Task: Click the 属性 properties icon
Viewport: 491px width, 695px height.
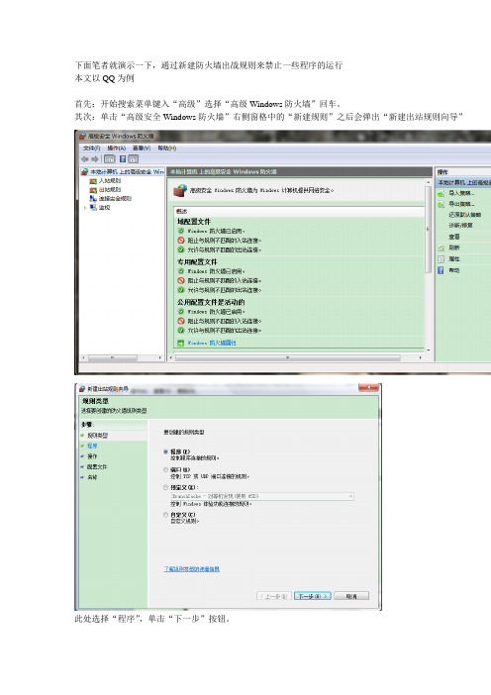Action: (x=442, y=258)
